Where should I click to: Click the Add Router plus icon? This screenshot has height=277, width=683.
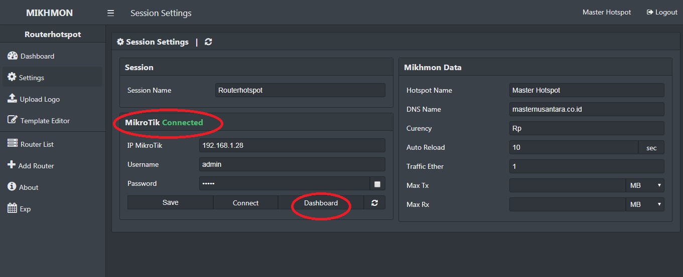click(x=12, y=165)
